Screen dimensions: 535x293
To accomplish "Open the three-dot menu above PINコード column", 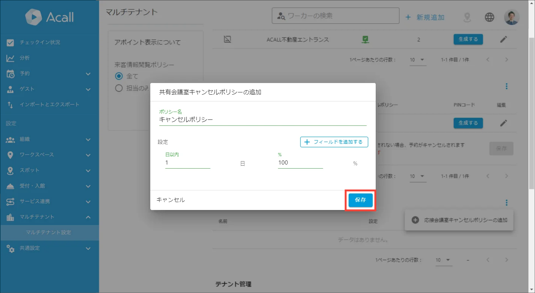I will click(506, 86).
